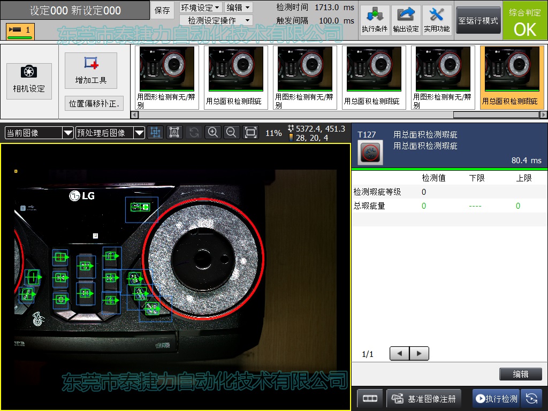Viewport: 548px width, 411px height.
Task: Click the 编辑 button in the results panel
Action: (x=520, y=374)
